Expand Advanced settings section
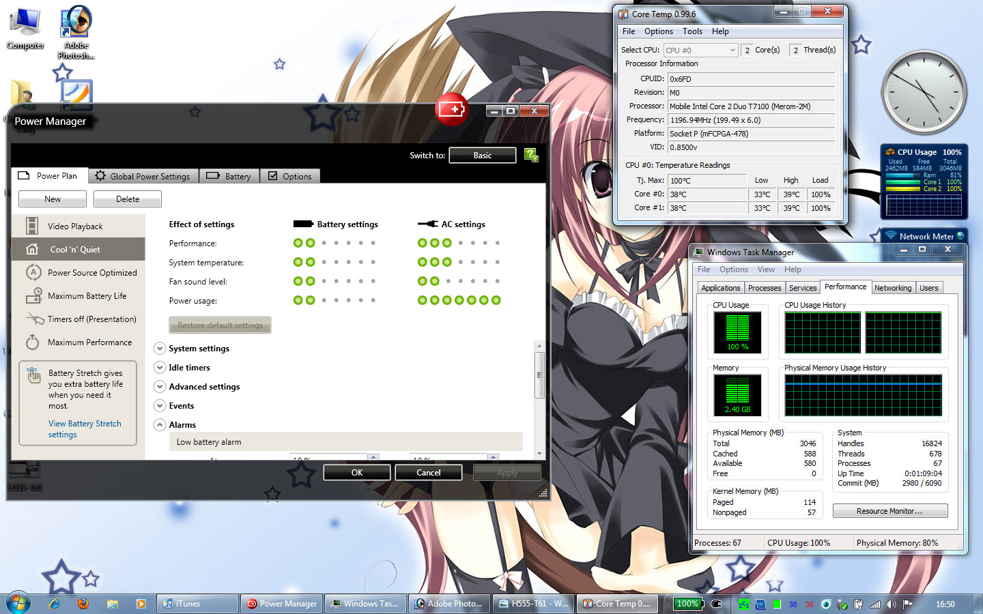Viewport: 983px width, 614px height. 160,387
